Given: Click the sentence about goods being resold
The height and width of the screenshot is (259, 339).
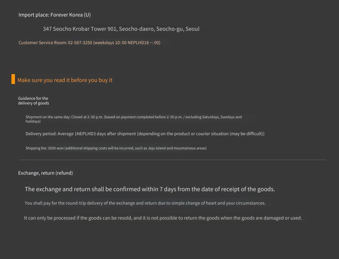Looking at the screenshot, I should (163, 218).
